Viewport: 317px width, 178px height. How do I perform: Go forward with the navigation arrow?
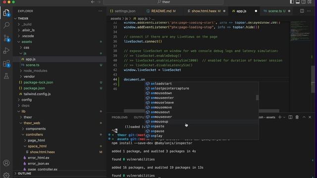pyautogui.click(x=99, y=2)
